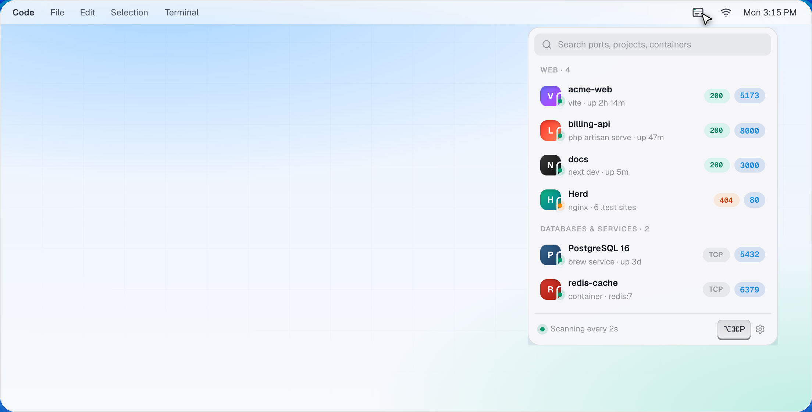This screenshot has width=812, height=412.
Task: Click the purple V icon for acme-web
Action: click(550, 96)
